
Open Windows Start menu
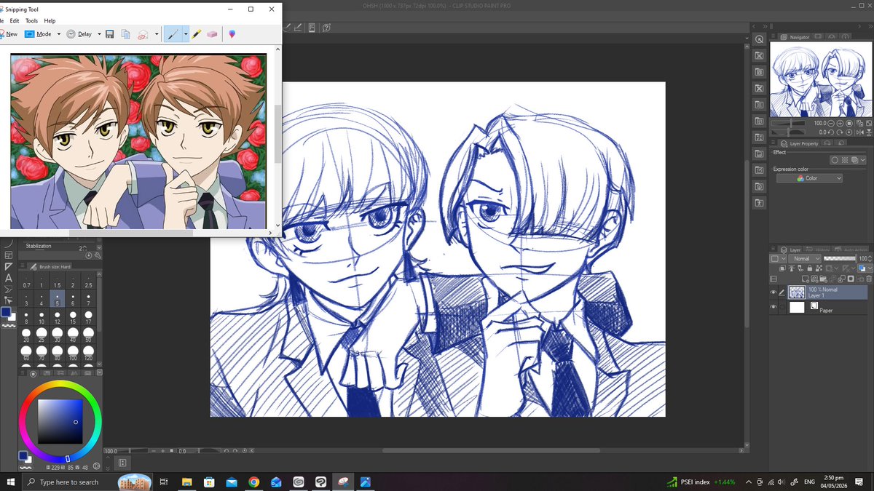(x=10, y=482)
